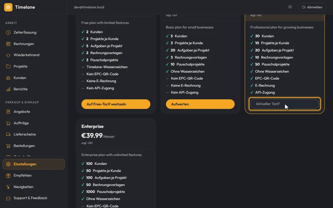This screenshot has width=333, height=208.
Task: Click the Aufwerten button on Basic plan
Action: 200,104
